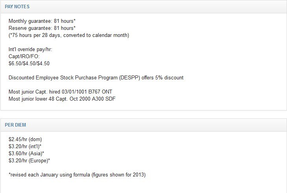Click the $6.50/$4.50/$4.50 rate text
Viewport: 287px width, 193px height.
(x=29, y=63)
